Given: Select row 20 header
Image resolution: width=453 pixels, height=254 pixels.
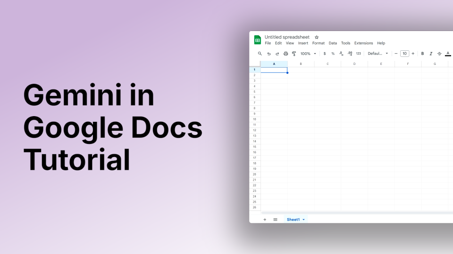Looking at the screenshot, I should coord(254,174).
